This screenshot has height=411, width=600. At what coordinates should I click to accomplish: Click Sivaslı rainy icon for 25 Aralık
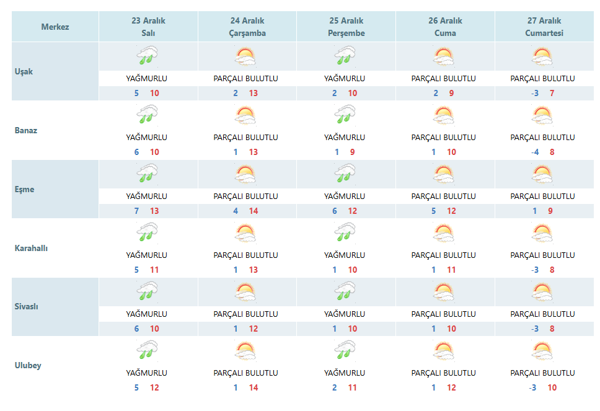click(345, 291)
